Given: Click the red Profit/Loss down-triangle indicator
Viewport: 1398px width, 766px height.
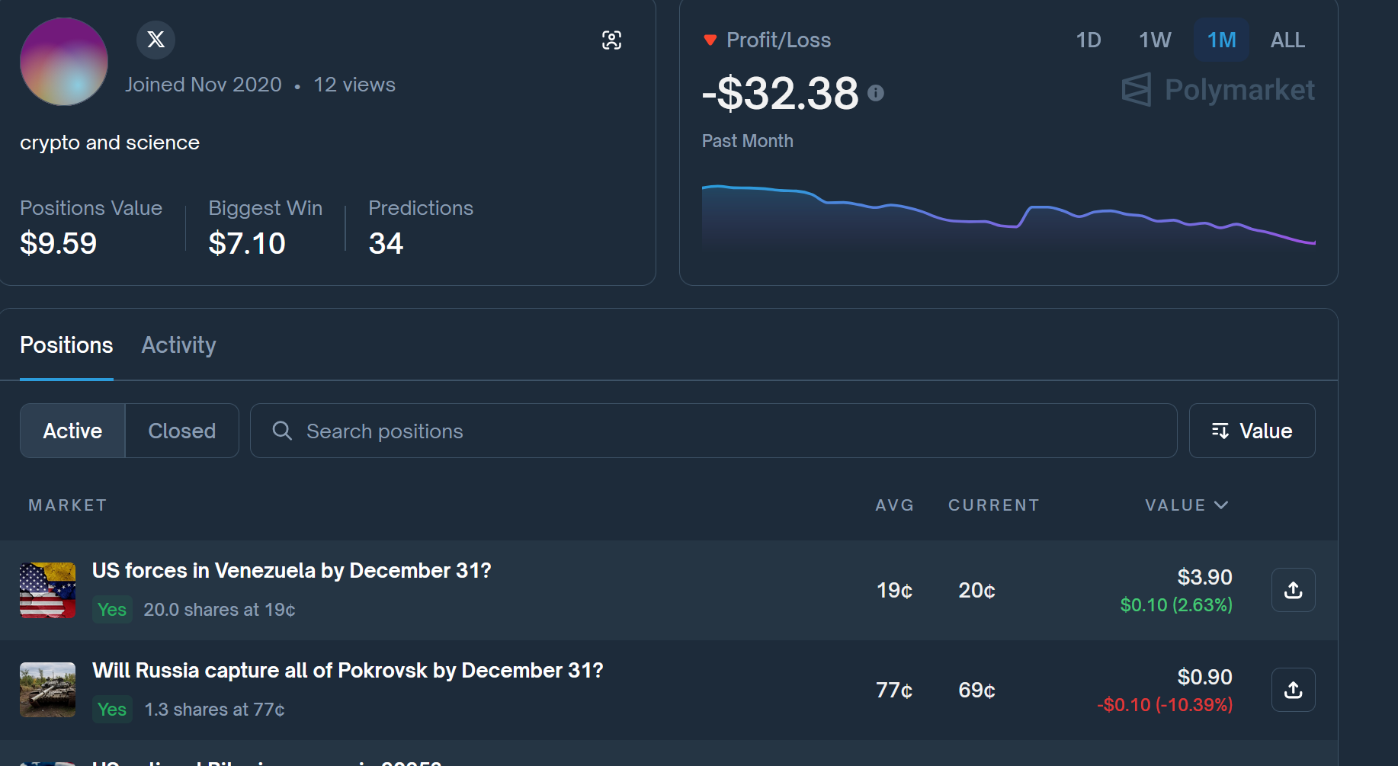Looking at the screenshot, I should point(710,40).
